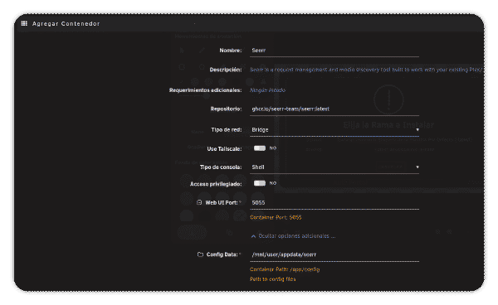Viewport: 498px width, 305px height.
Task: Click the Web UI Port field 5055
Action: tap(334, 202)
